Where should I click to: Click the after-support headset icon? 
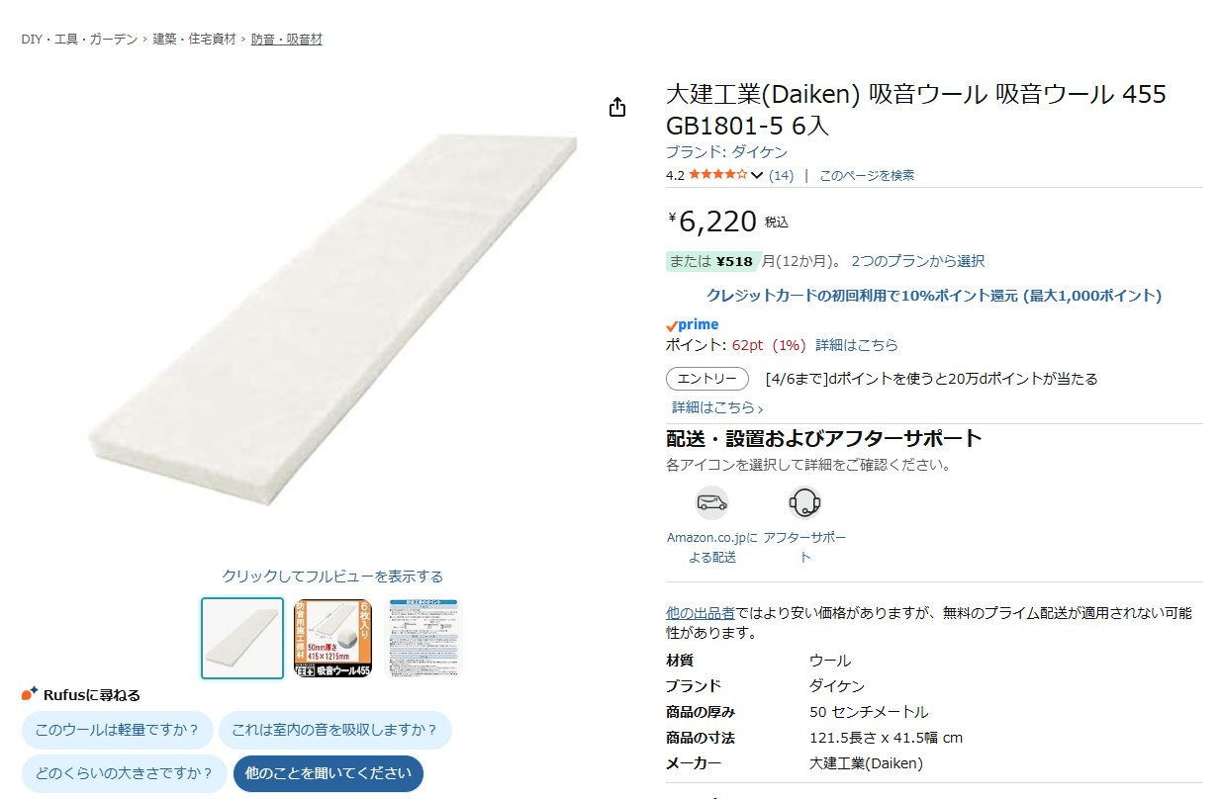[x=804, y=502]
